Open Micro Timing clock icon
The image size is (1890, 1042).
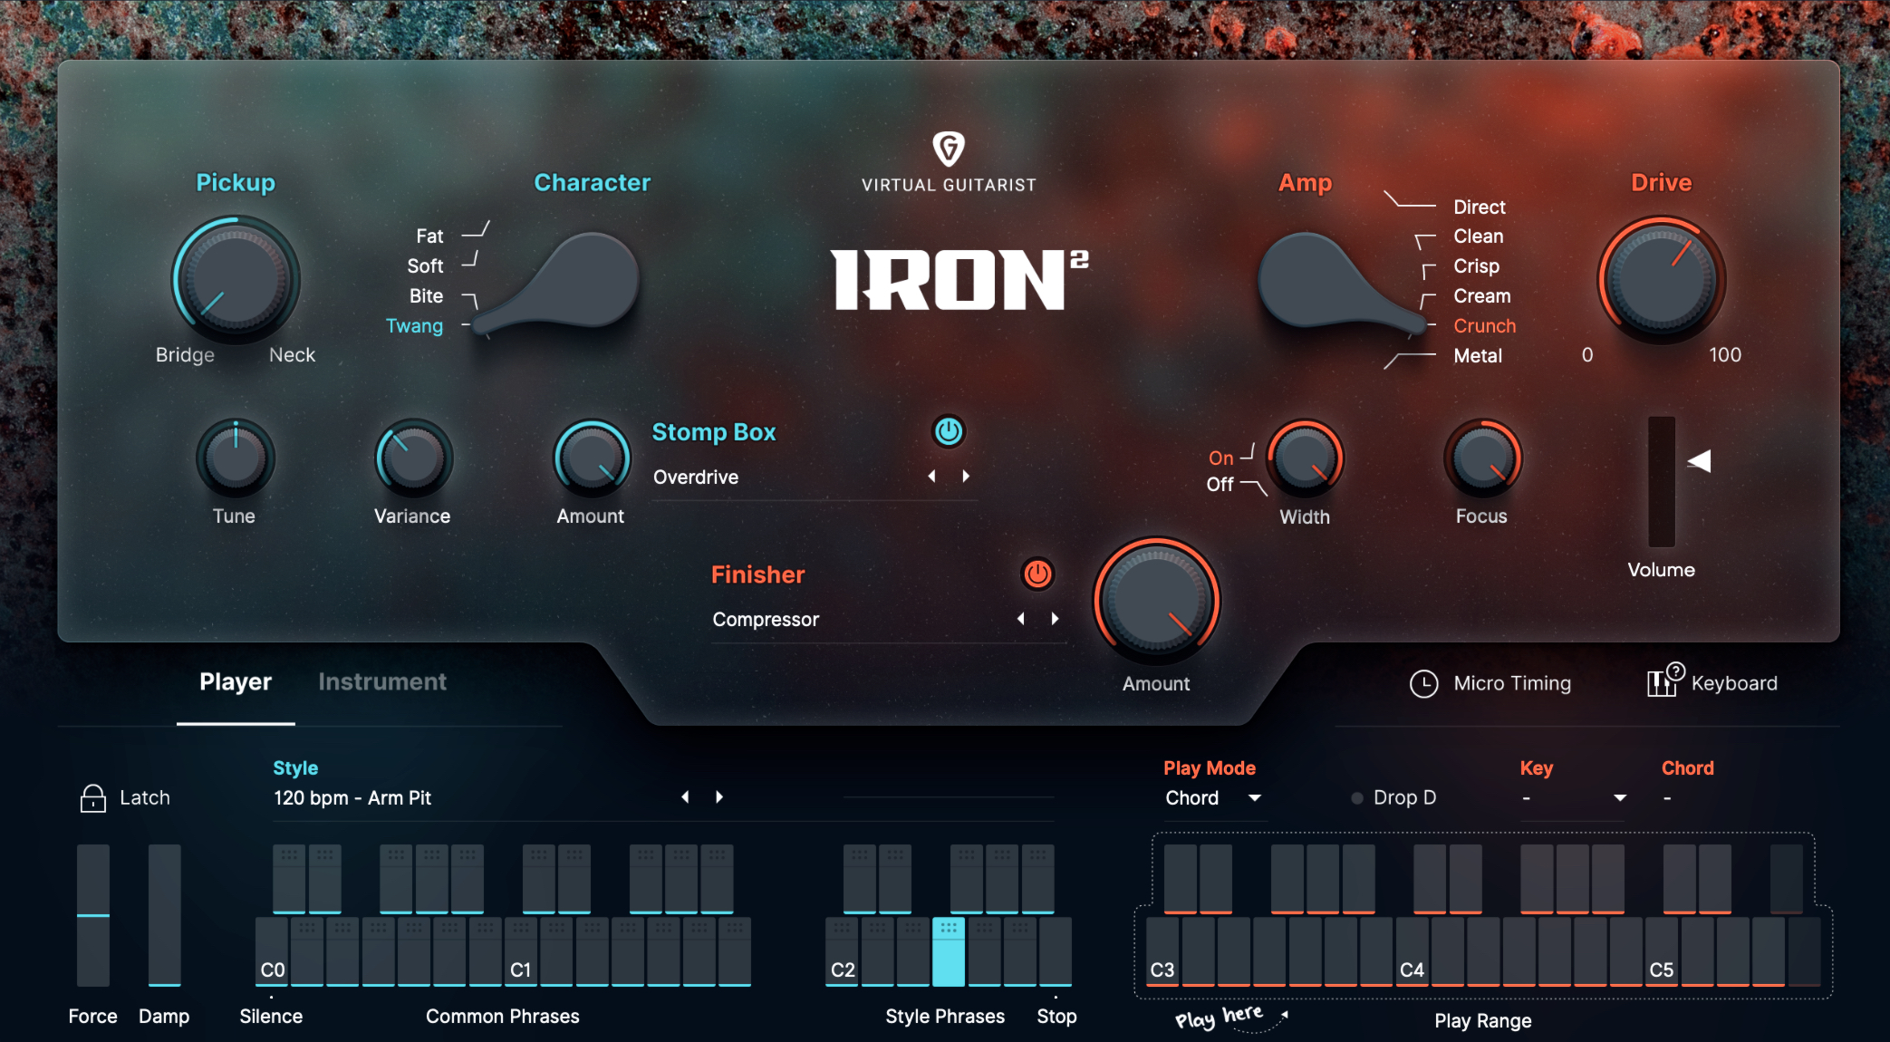(1423, 684)
